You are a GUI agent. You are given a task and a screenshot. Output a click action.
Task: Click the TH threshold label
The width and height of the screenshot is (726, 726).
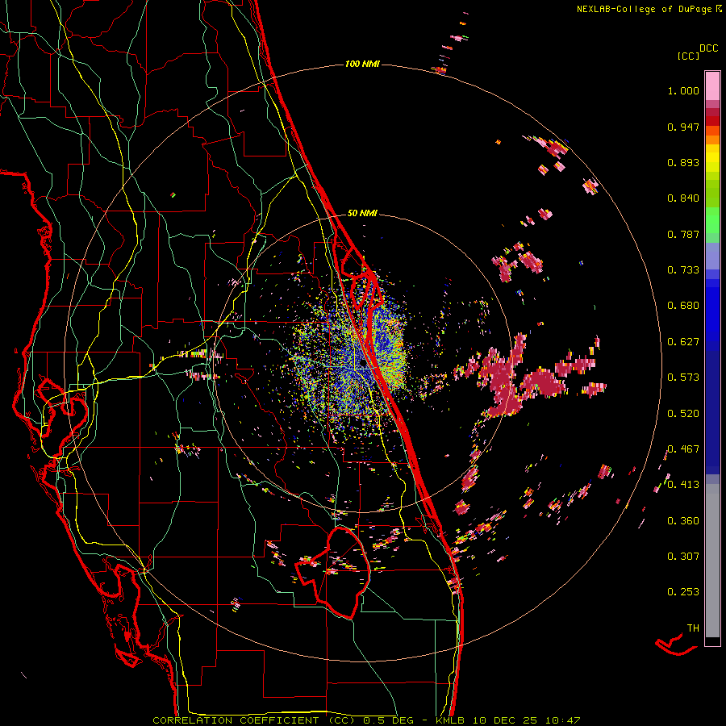click(693, 628)
